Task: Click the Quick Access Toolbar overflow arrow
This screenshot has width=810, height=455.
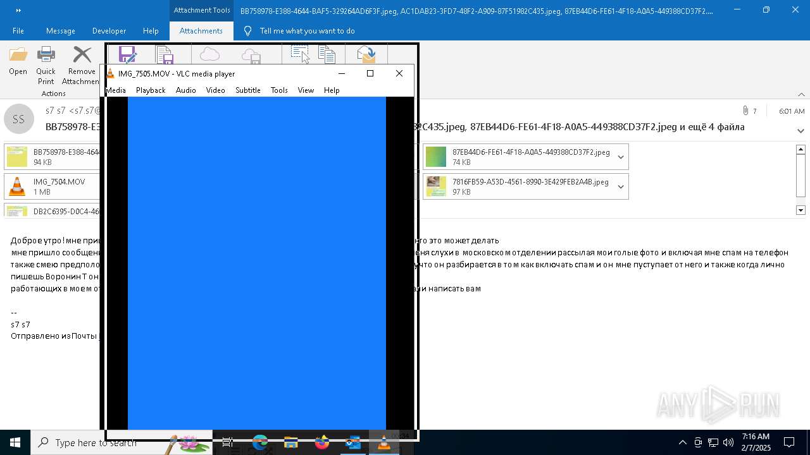Action: [18, 10]
